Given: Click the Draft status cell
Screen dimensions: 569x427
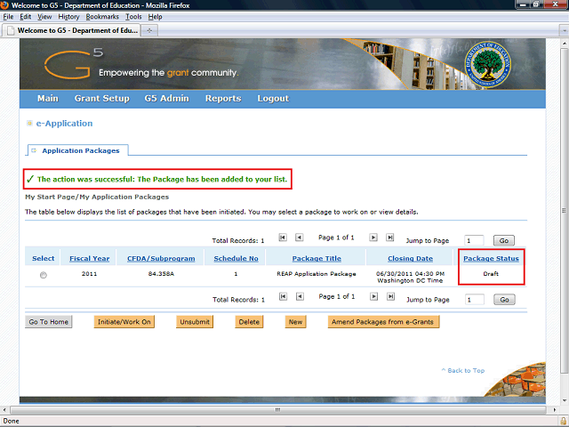Looking at the screenshot, I should click(x=491, y=274).
